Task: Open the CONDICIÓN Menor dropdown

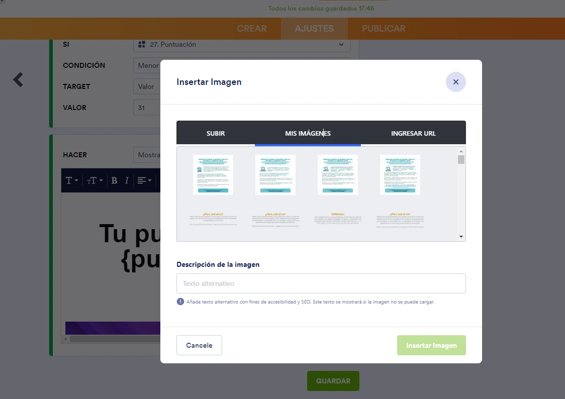Action: pyautogui.click(x=149, y=65)
